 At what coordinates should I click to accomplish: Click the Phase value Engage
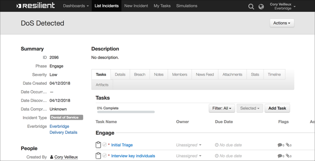(57, 66)
